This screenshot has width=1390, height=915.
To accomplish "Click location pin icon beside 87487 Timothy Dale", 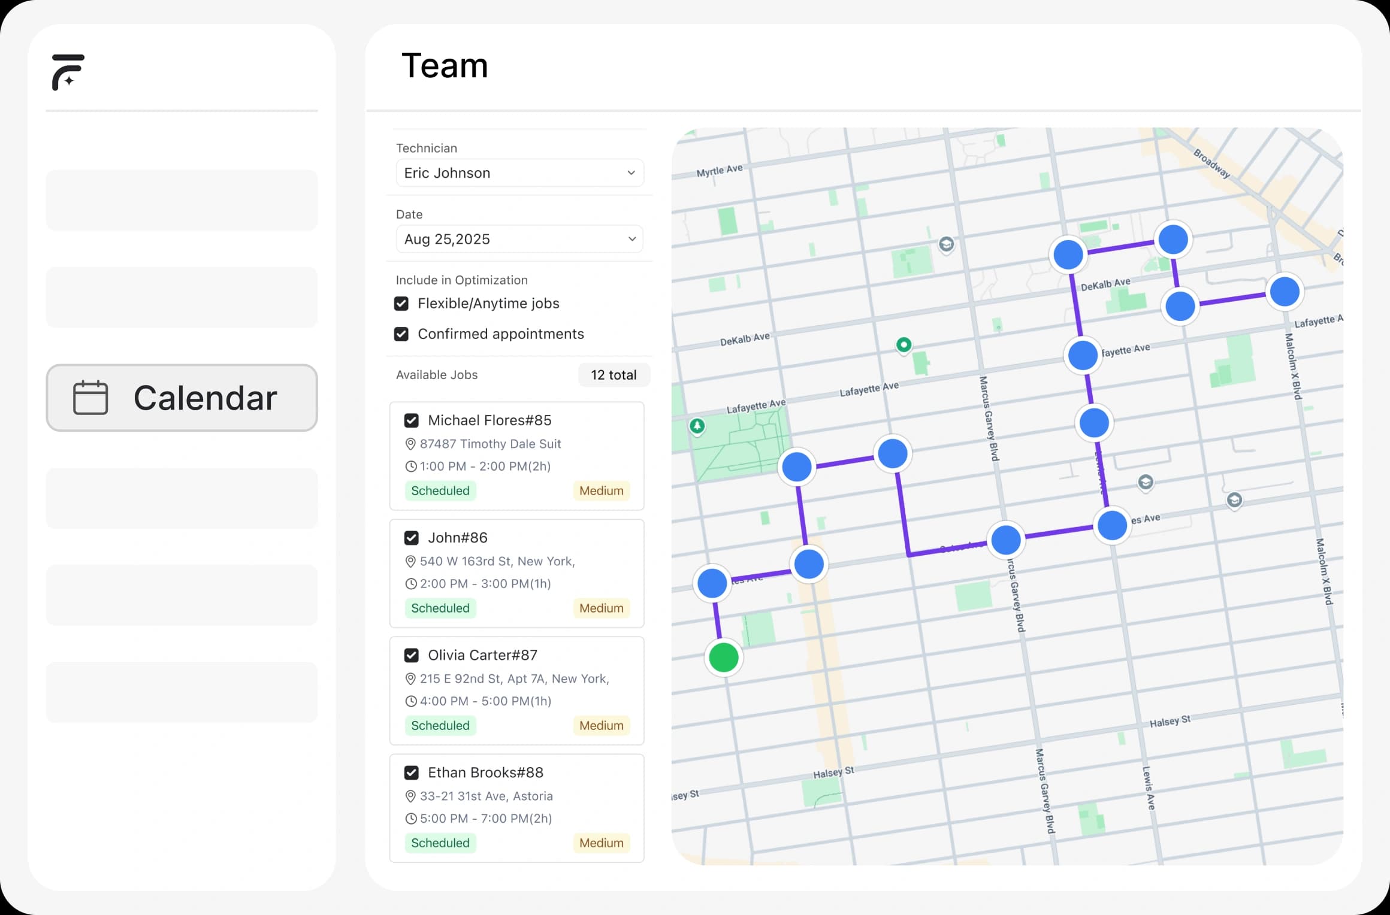I will tap(410, 444).
